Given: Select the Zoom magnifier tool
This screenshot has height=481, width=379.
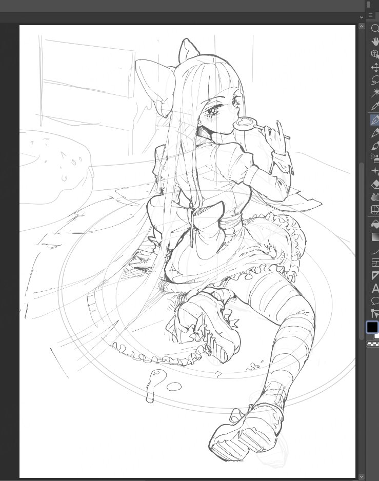Looking at the screenshot, I should point(375,28).
